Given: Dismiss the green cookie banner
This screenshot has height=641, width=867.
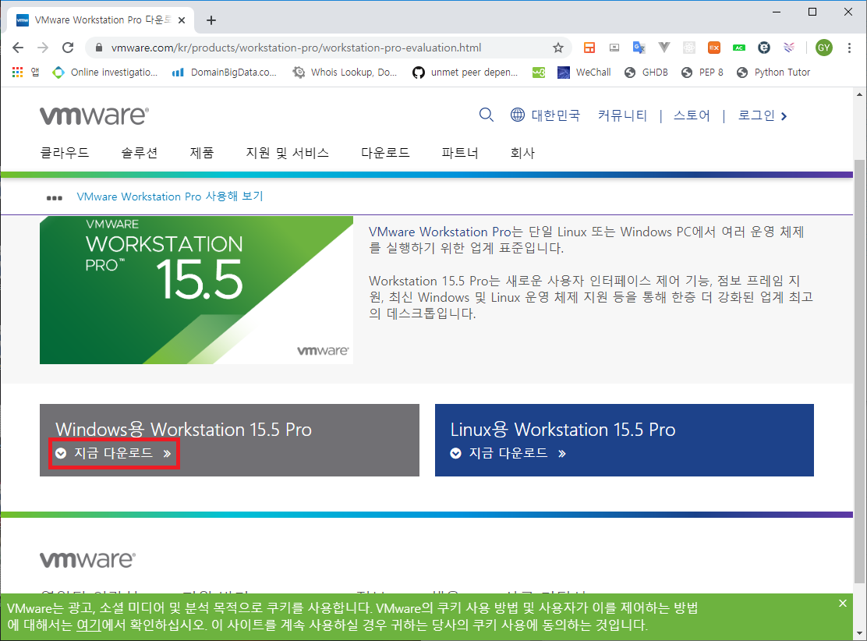Looking at the screenshot, I should 843,603.
